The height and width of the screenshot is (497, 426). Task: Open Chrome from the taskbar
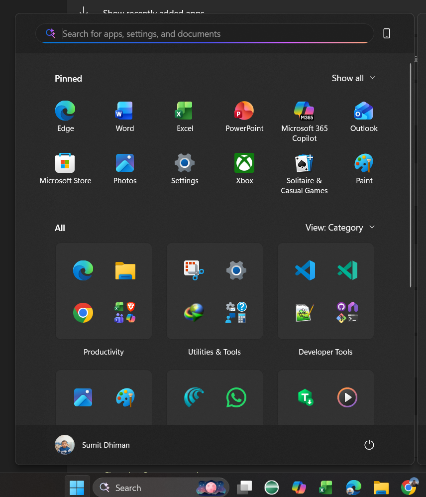pos(409,487)
